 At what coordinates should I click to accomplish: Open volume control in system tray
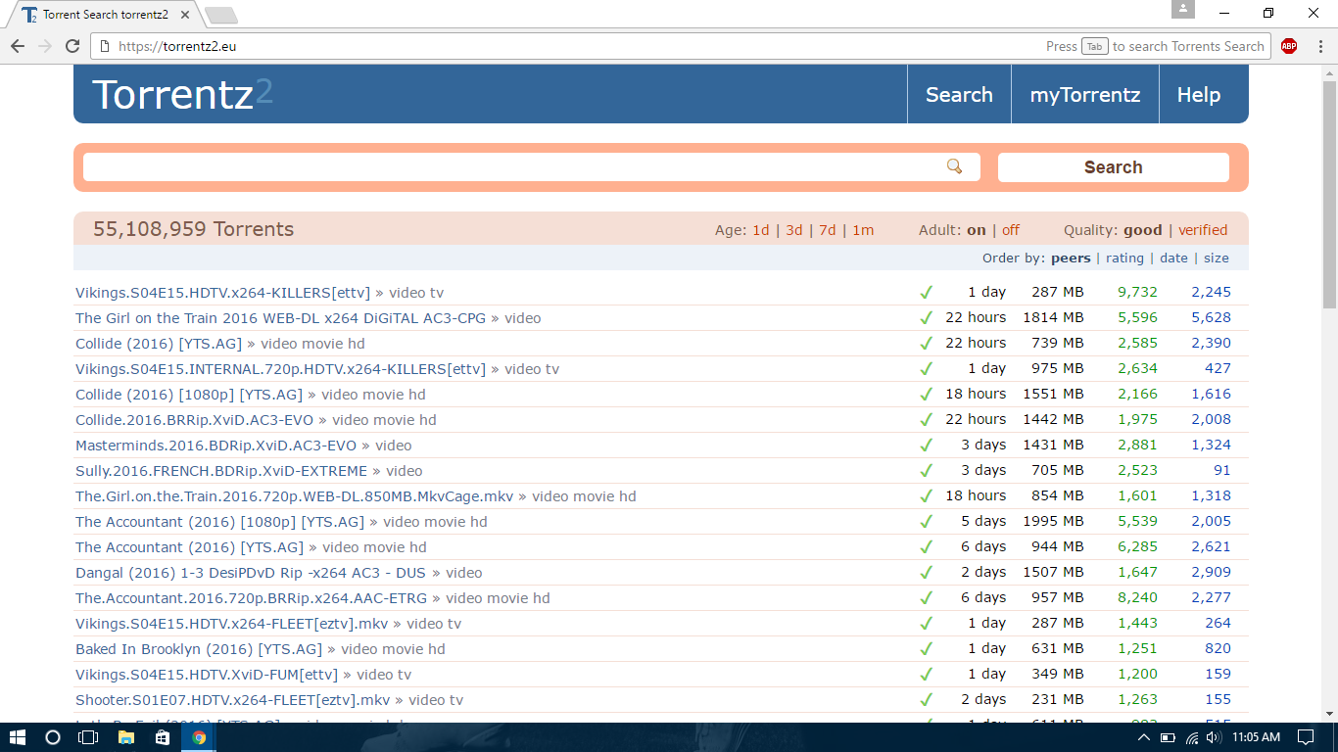(x=1214, y=737)
